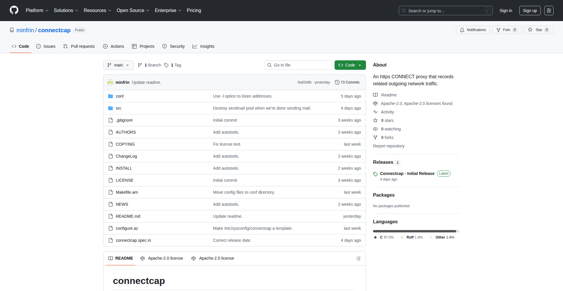This screenshot has height=291, width=563.
Task: Click the 73 Commits history link
Action: point(347,82)
